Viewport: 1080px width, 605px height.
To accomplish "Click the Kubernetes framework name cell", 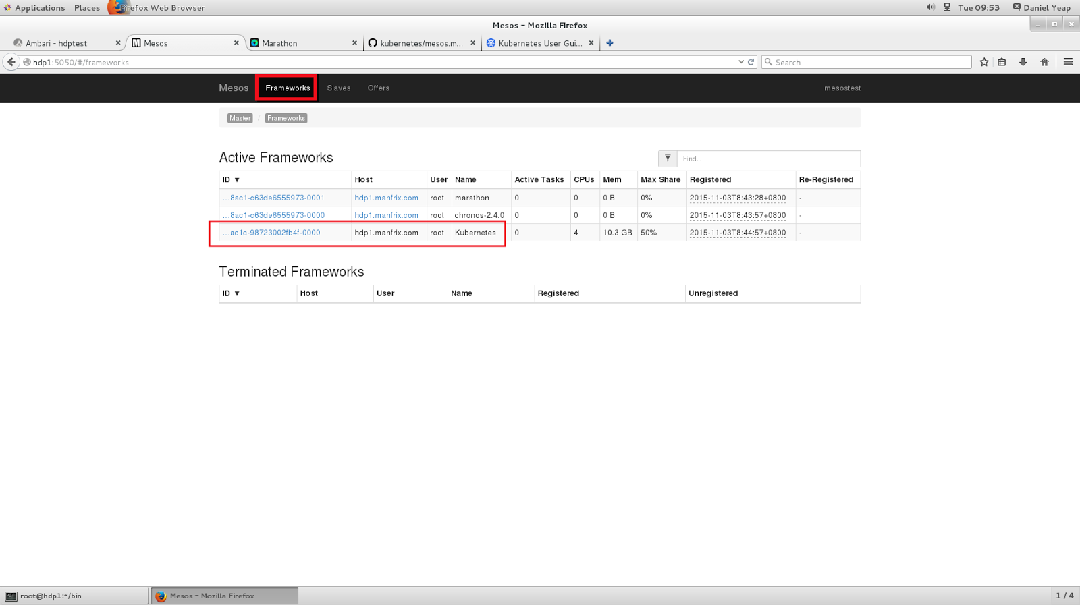I will pyautogui.click(x=475, y=233).
